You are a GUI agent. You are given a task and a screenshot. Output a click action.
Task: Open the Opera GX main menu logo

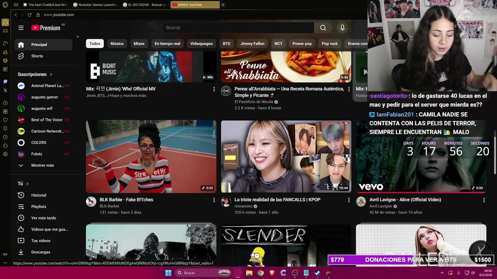(x=5, y=5)
